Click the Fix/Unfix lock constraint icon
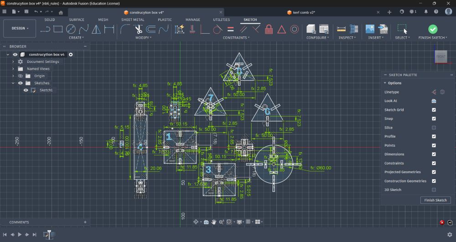The image size is (456, 242). pos(269,29)
